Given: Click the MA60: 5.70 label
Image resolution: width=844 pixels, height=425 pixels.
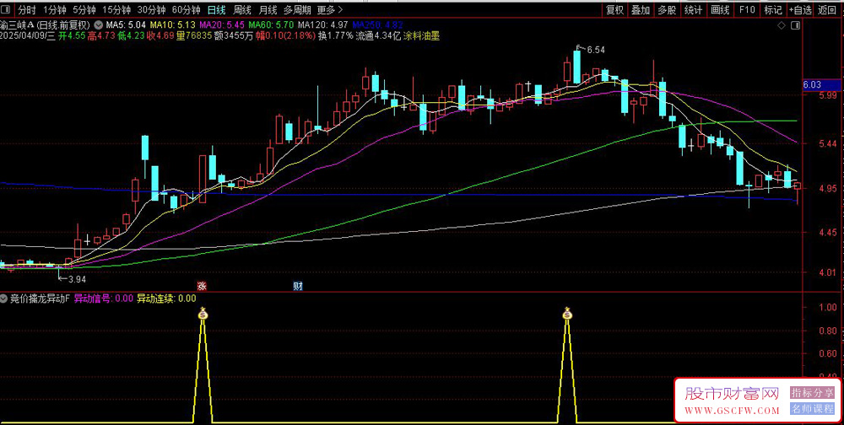Looking at the screenshot, I should coord(271,24).
